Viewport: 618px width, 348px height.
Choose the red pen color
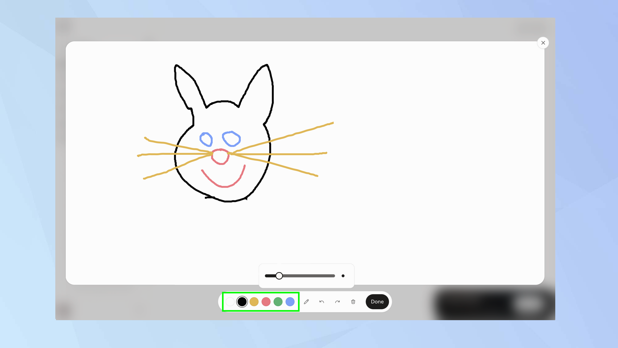click(x=266, y=302)
